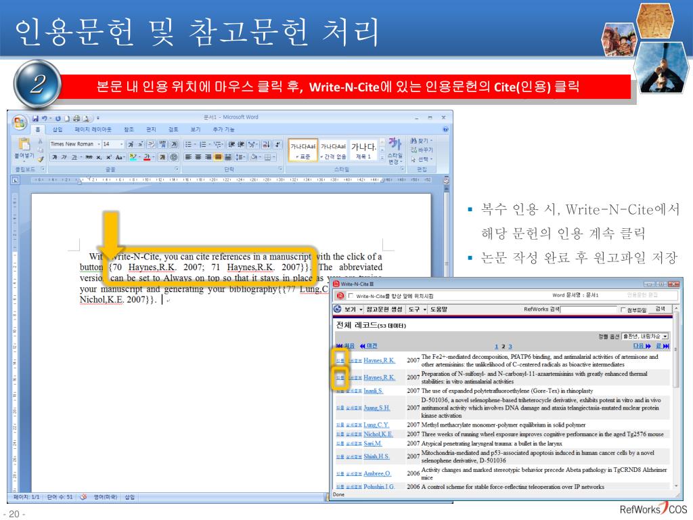Expand the Styles gallery More arrow
The image size is (693, 520).
(x=382, y=157)
